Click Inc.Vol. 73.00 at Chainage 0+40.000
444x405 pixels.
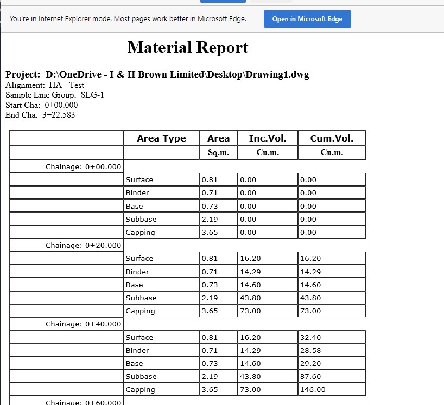(x=250, y=389)
